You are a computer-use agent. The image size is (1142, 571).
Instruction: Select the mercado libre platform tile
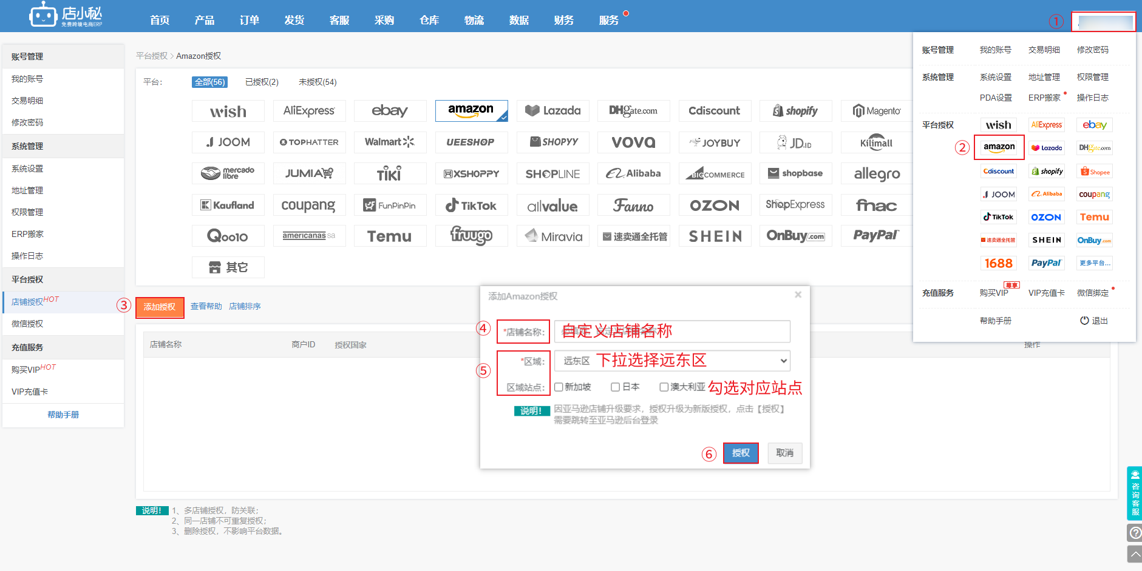tap(228, 173)
